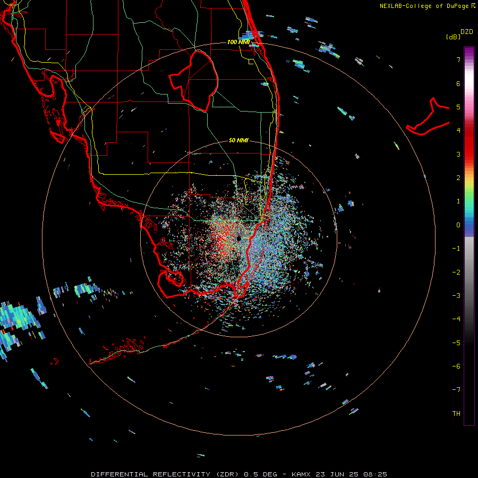This screenshot has height=478, width=478.
Task: Click the NEXLAB-College of DuPage label
Action: click(x=424, y=6)
